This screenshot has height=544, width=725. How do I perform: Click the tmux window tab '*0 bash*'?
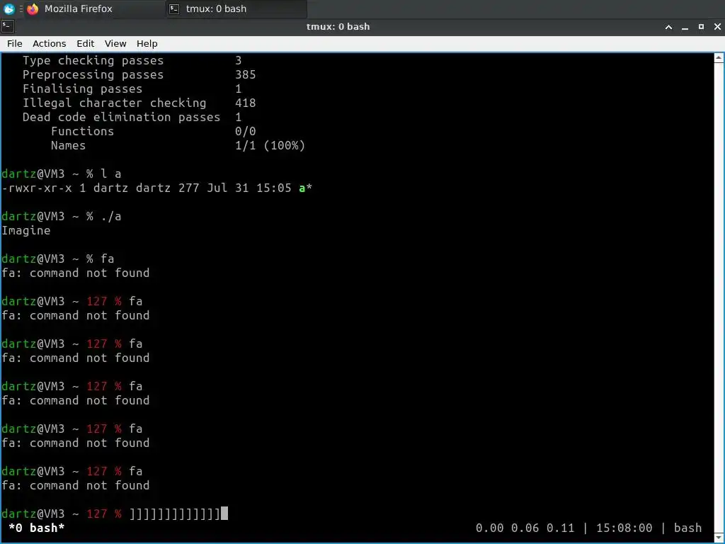pyautogui.click(x=36, y=528)
